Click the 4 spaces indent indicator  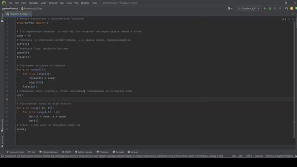pos(258,156)
